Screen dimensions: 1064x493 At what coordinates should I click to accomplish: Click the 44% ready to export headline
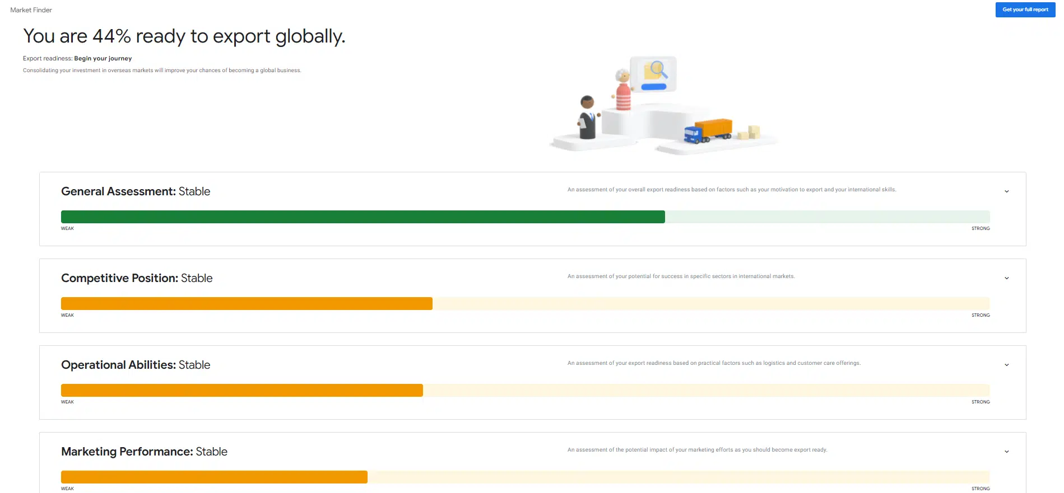pos(184,36)
